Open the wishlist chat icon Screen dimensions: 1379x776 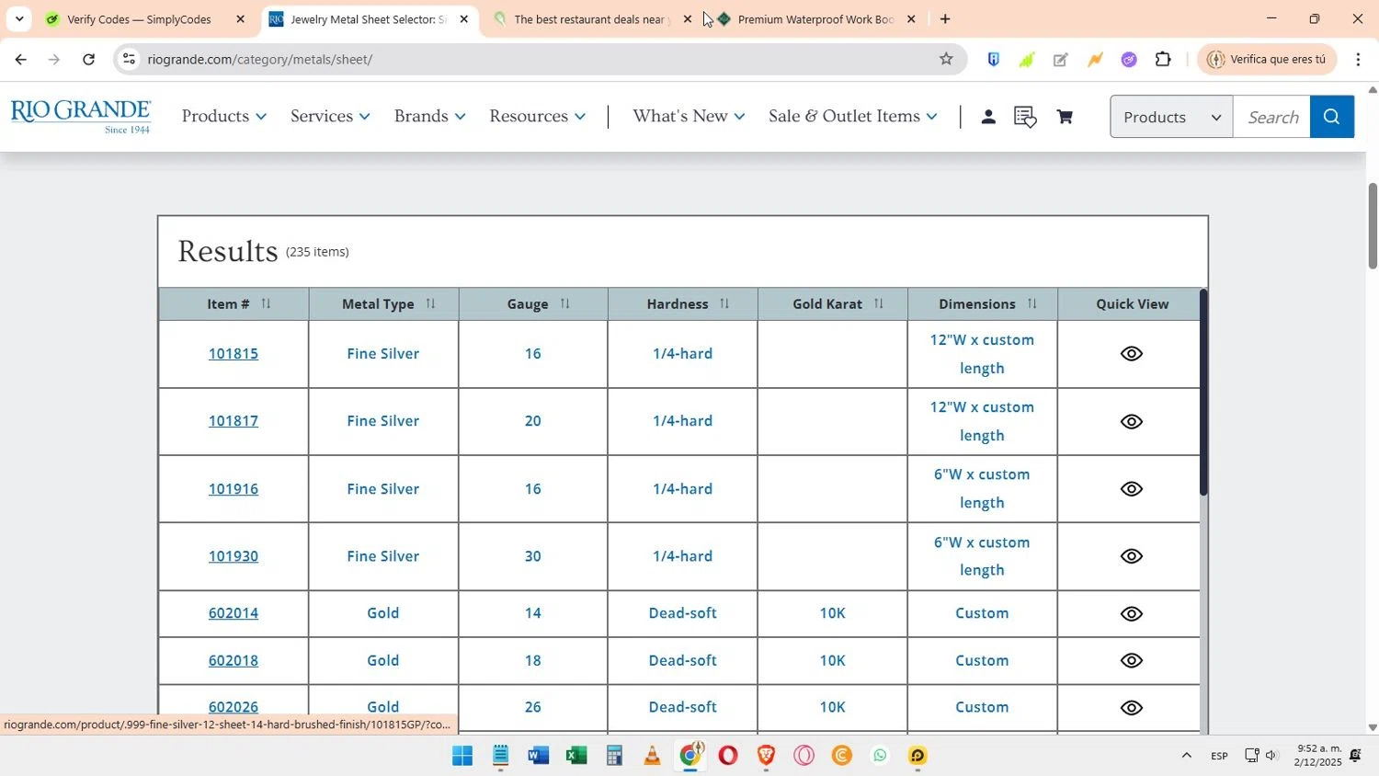tap(1025, 117)
